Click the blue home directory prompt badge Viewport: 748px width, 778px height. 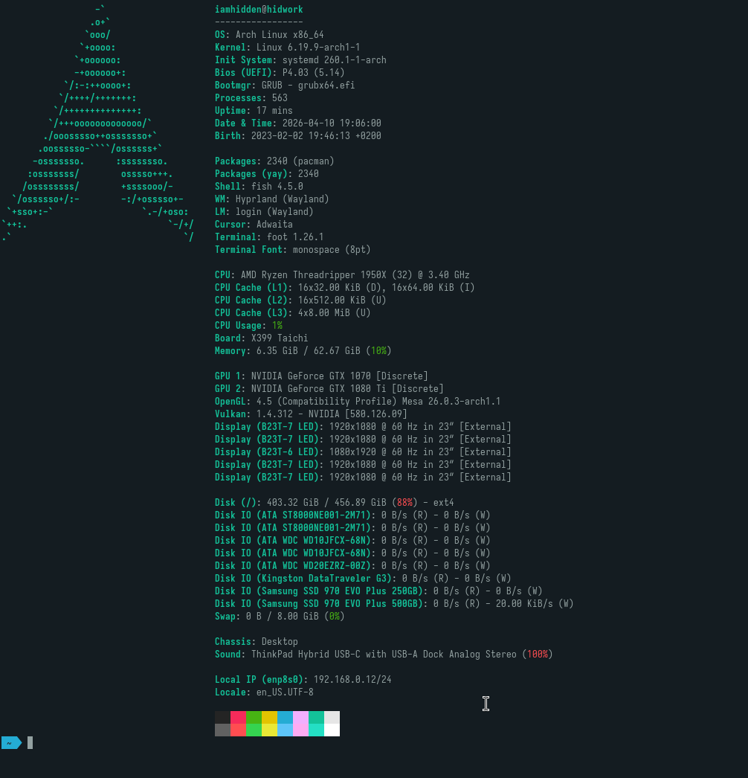click(11, 742)
